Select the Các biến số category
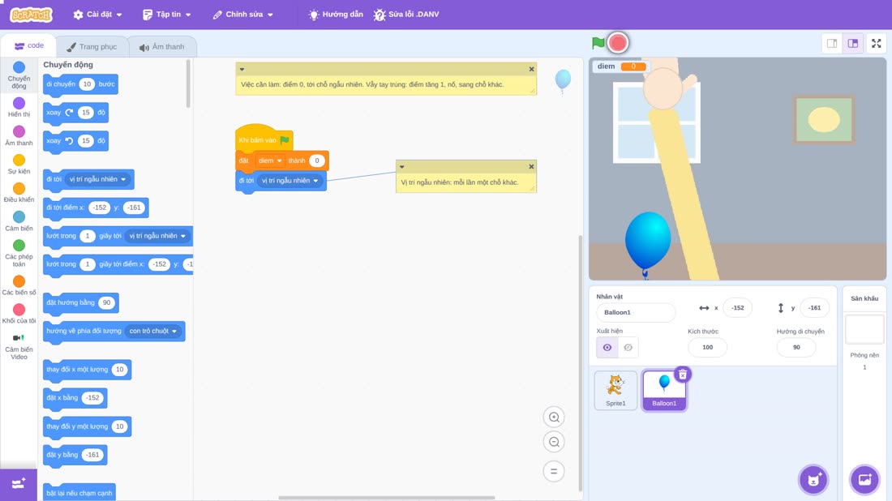 click(x=19, y=285)
